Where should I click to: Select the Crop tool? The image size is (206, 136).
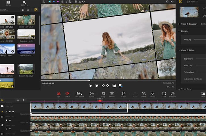103,93
